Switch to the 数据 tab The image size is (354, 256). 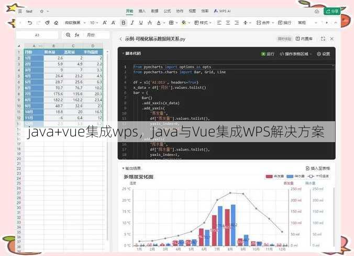point(154,11)
